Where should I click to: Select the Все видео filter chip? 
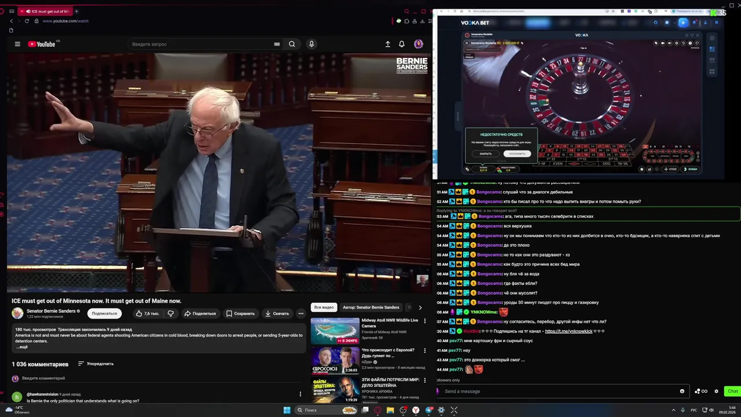pyautogui.click(x=324, y=308)
